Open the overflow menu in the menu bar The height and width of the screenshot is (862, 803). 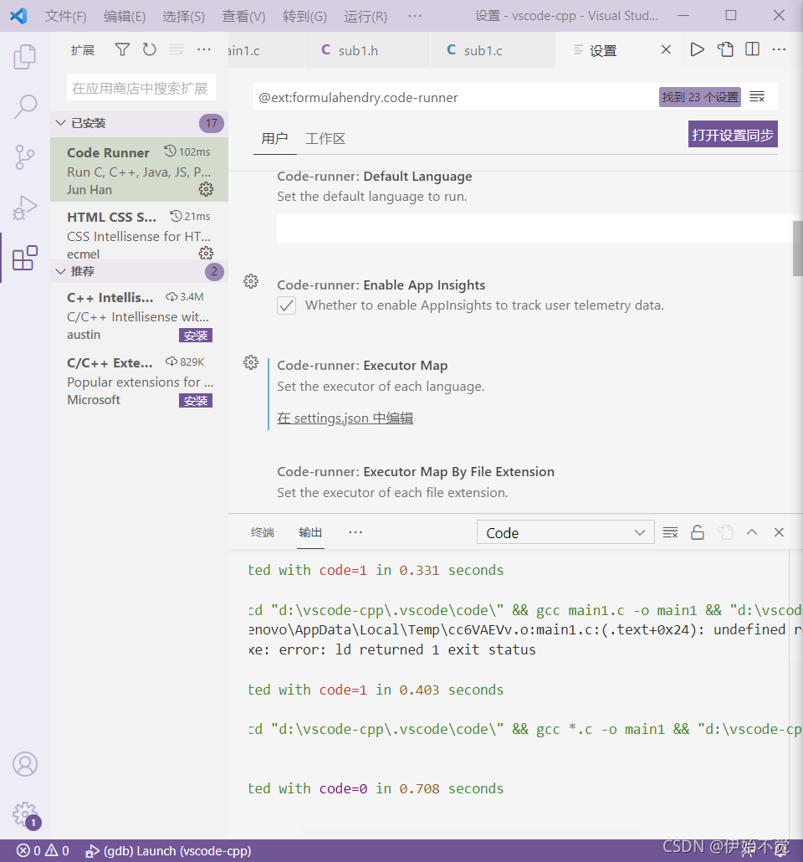[x=415, y=16]
